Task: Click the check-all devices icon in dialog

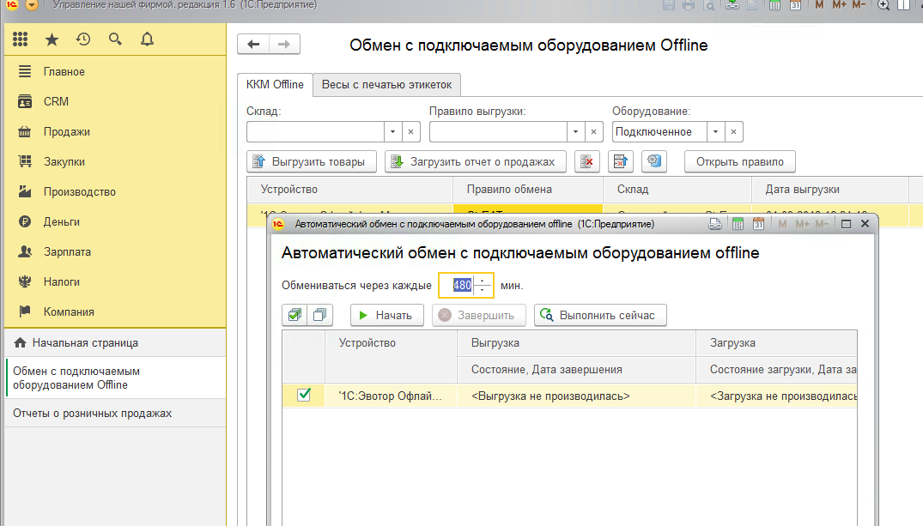Action: [295, 315]
